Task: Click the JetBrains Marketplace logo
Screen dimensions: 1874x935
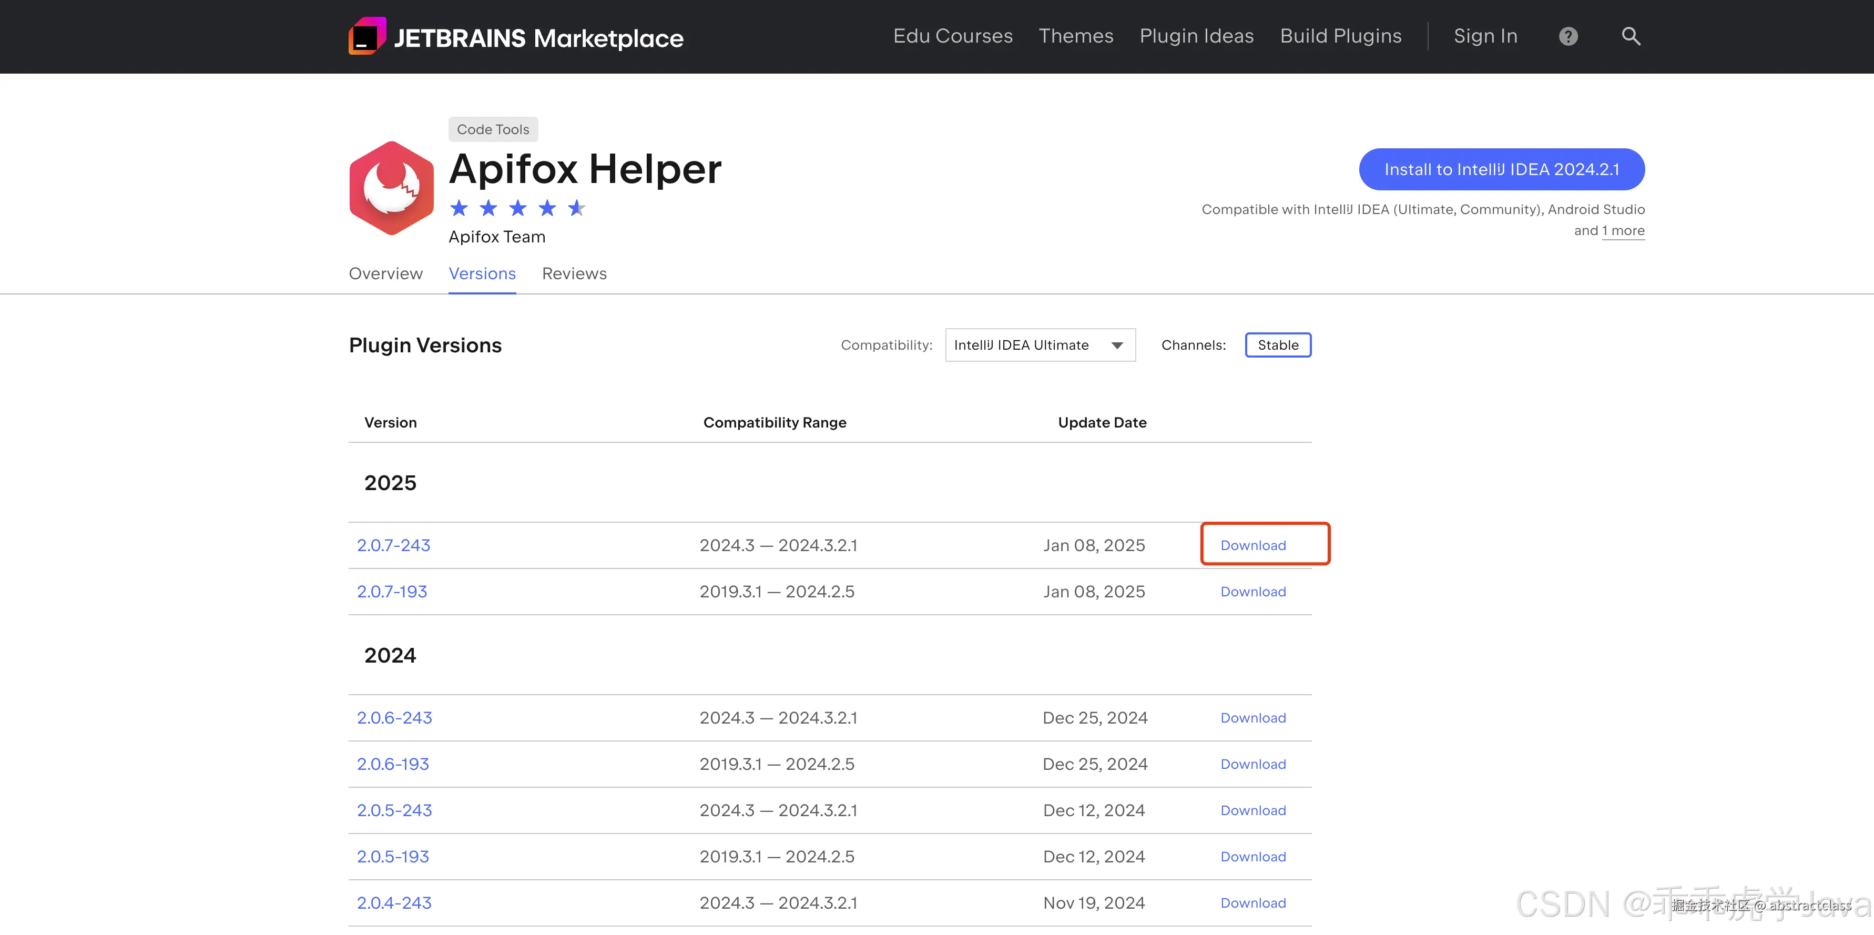Action: coord(515,36)
